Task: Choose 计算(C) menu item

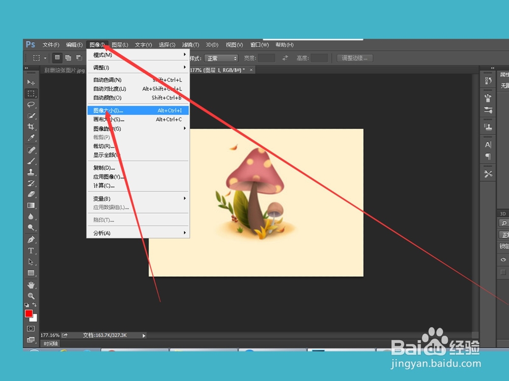Action: [x=138, y=185]
